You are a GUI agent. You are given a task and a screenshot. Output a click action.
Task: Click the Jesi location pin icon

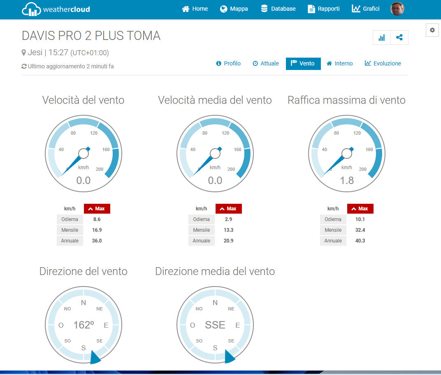click(24, 53)
